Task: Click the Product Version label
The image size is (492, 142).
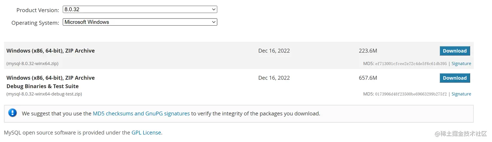Action: click(38, 10)
